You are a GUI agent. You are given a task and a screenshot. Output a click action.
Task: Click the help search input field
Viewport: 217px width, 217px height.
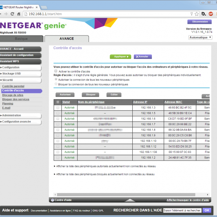pos(182,210)
